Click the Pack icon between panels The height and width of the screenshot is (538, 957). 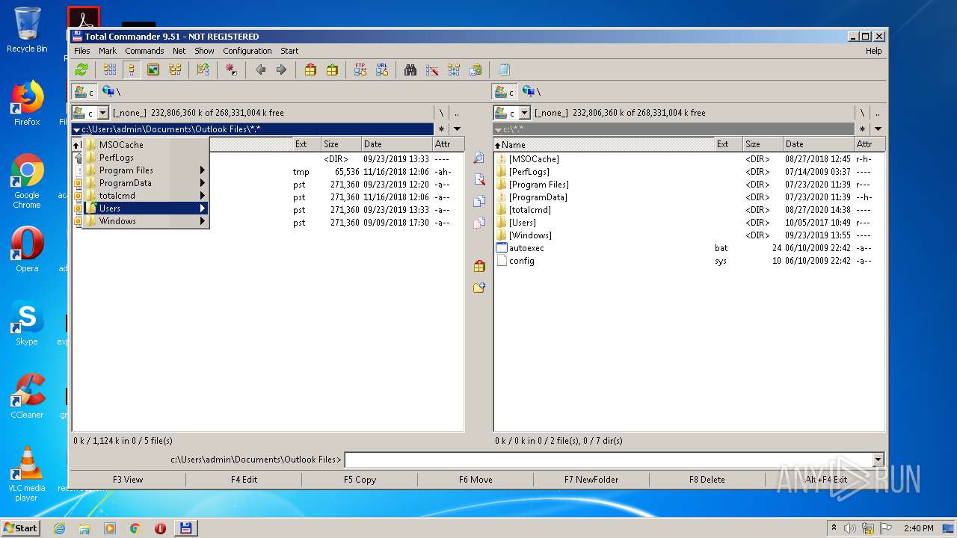(479, 266)
